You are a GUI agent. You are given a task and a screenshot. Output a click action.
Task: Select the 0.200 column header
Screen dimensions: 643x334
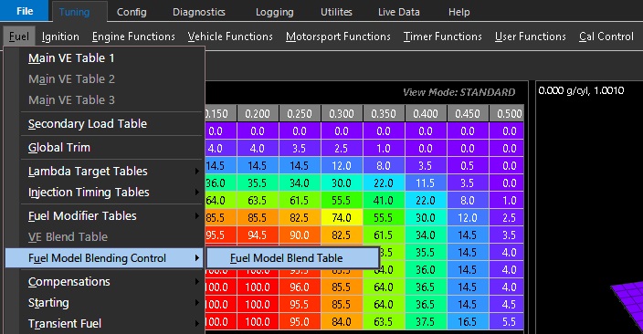[258, 113]
